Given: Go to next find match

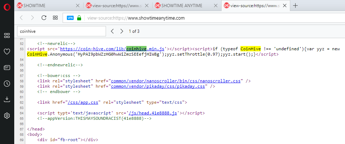Looking at the screenshot, I should pyautogui.click(x=121, y=31).
